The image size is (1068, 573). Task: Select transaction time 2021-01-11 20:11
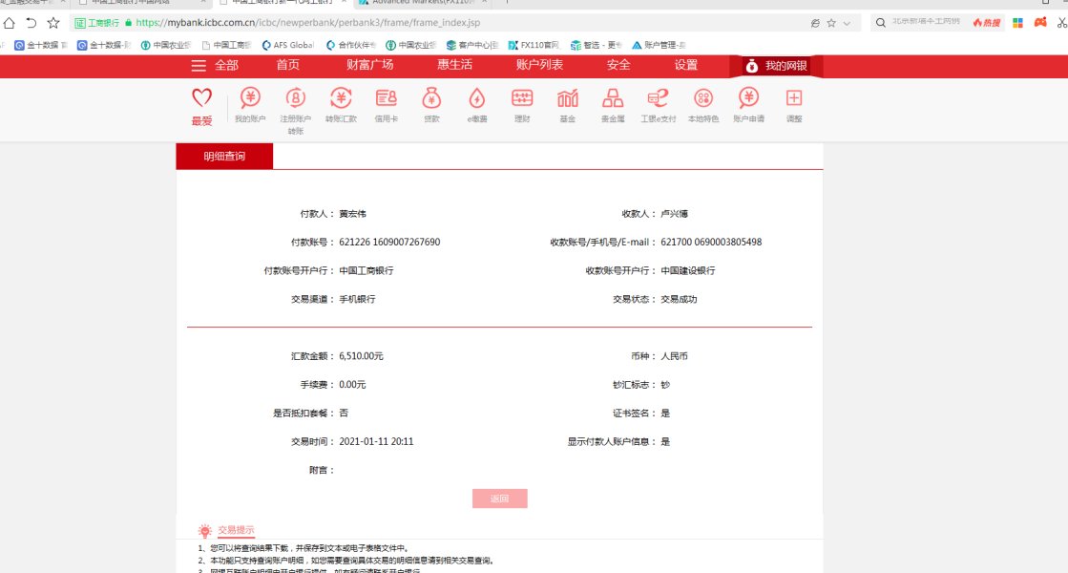click(376, 441)
